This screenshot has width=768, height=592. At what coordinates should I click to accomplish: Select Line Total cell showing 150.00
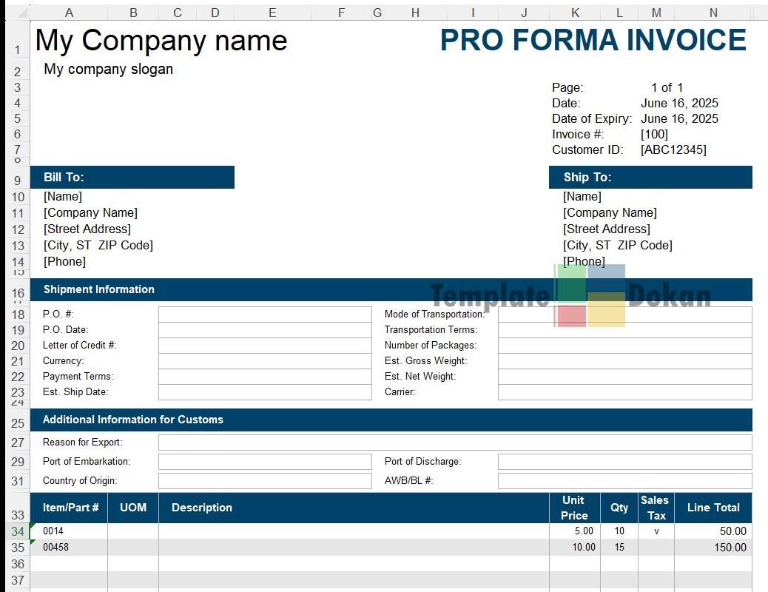713,548
